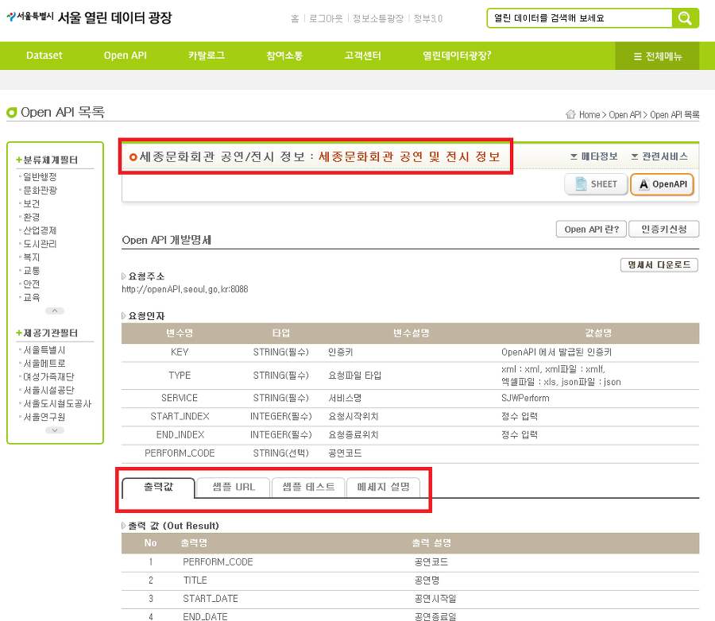Open the 전체메뉴 hamburger menu
Screen dimensions: 715x621
tap(657, 56)
